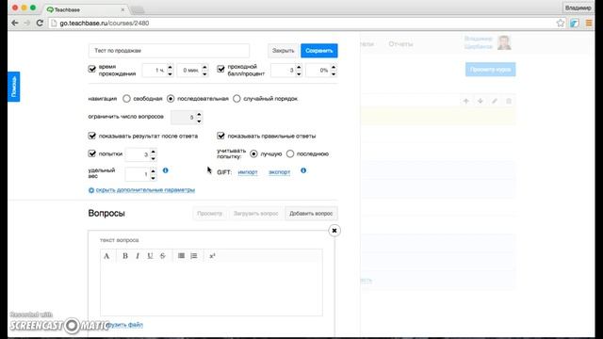Click the pencil edit icon in course panel
The height and width of the screenshot is (339, 603).
[495, 101]
